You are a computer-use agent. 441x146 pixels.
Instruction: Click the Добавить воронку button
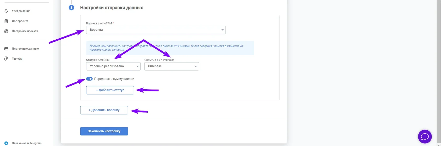click(104, 110)
